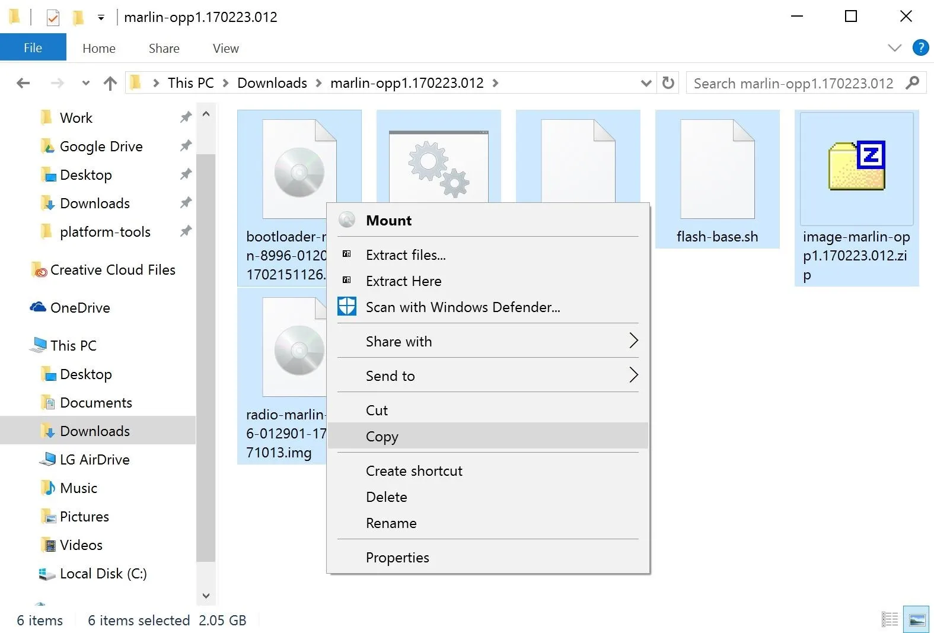Switch to Large icons view button
934x633 pixels.
tap(917, 620)
